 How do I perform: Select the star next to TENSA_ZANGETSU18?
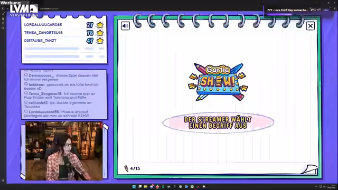(100, 33)
